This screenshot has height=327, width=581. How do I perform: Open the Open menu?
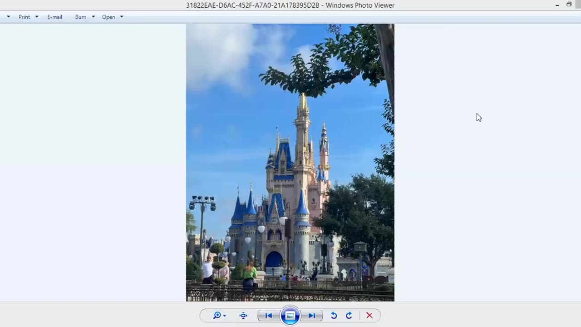pos(108,17)
